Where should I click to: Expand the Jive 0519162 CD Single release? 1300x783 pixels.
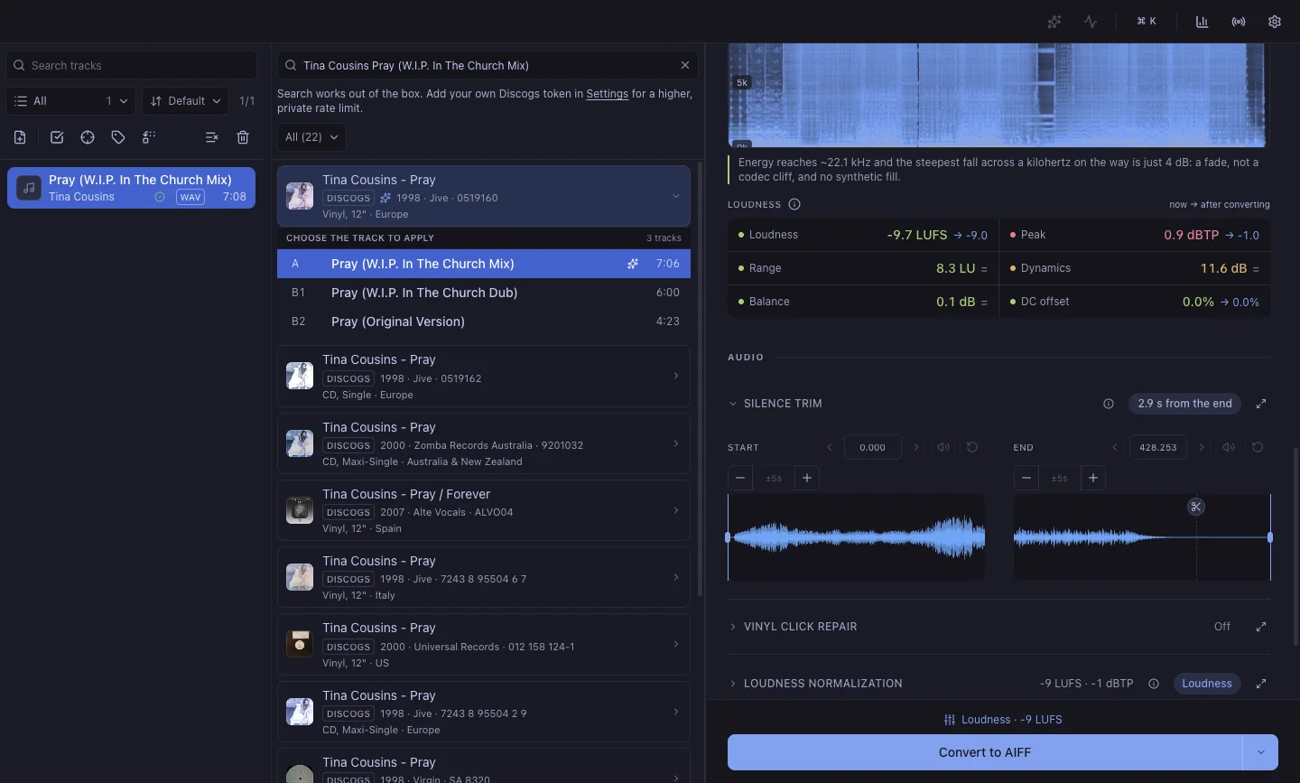(484, 376)
